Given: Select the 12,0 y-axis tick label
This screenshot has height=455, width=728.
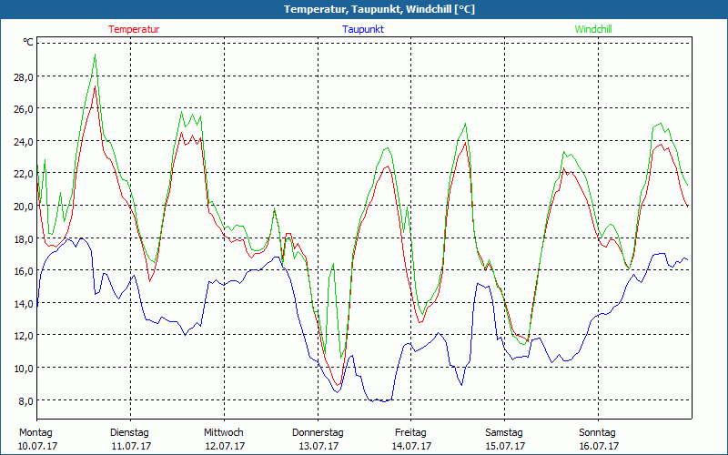Looking at the screenshot, I should pos(23,336).
